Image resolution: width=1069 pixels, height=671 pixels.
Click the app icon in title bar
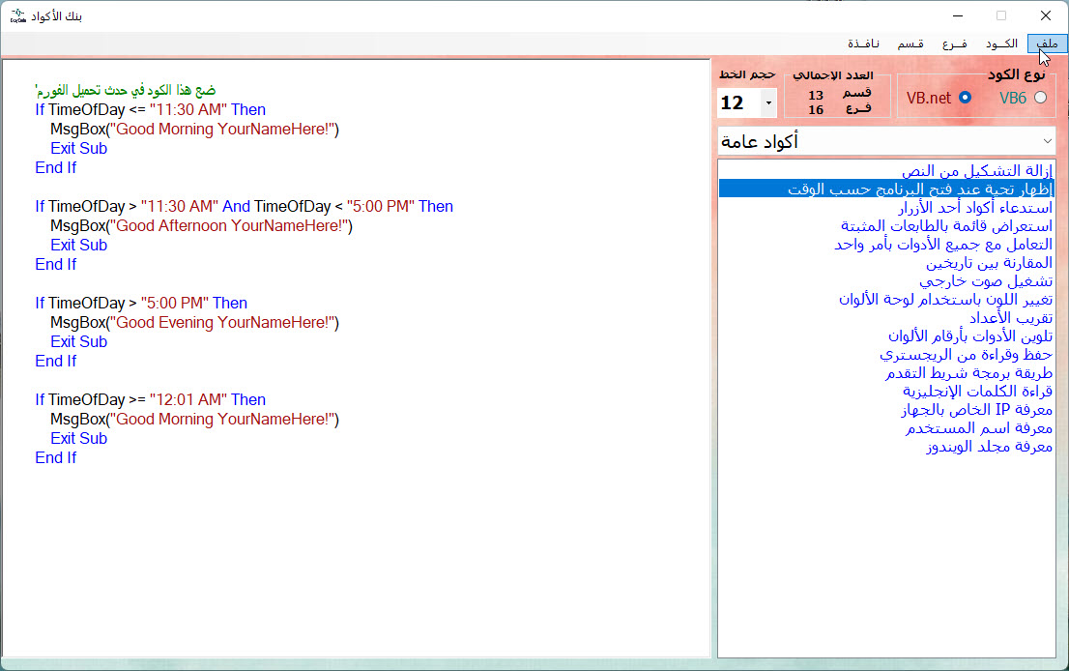coord(17,15)
